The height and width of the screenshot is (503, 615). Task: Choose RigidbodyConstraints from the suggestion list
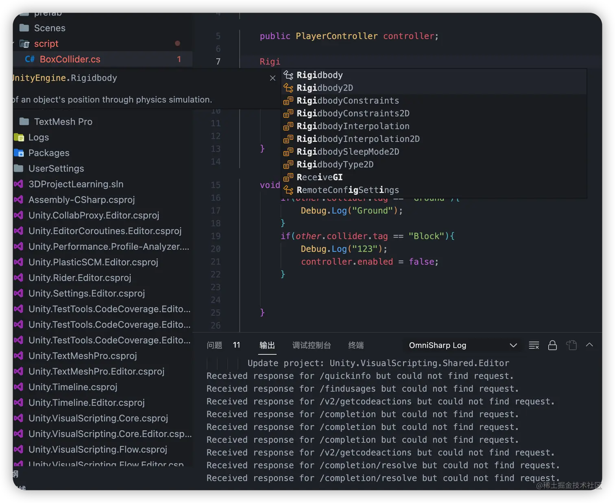click(434, 101)
